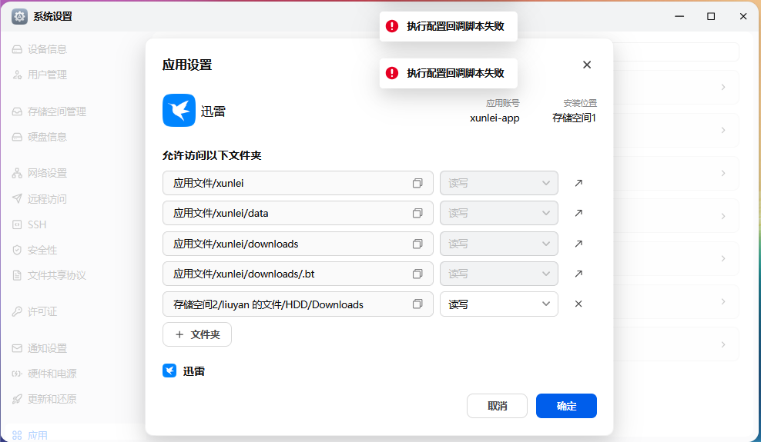Minimize the 系统设置 window
761x442 pixels.
(679, 16)
